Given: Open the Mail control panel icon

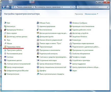Looking at the screenshot, I should click(5, 23).
